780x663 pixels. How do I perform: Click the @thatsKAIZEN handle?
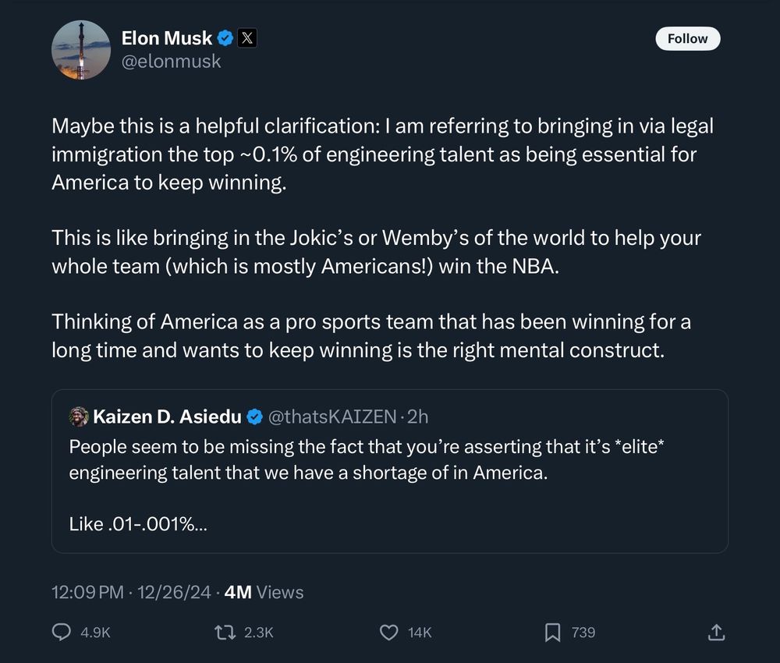tap(331, 417)
